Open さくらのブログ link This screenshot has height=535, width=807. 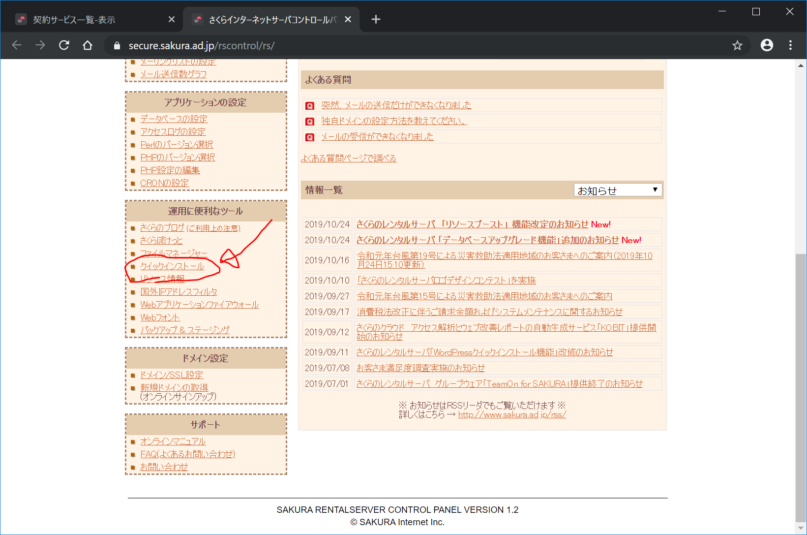(162, 227)
